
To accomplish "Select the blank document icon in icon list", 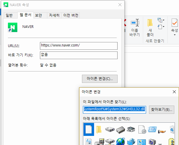I will tap(89, 129).
